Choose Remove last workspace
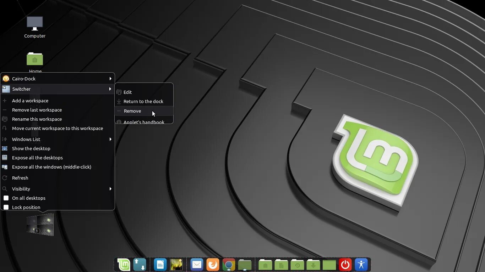This screenshot has height=272, width=485. pos(58,110)
